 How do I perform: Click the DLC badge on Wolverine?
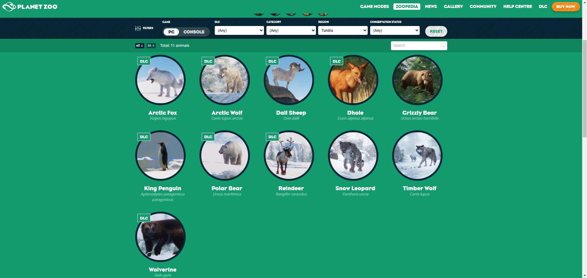click(144, 218)
